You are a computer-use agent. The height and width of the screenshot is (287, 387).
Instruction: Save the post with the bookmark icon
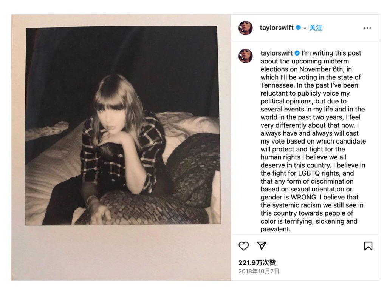point(368,246)
